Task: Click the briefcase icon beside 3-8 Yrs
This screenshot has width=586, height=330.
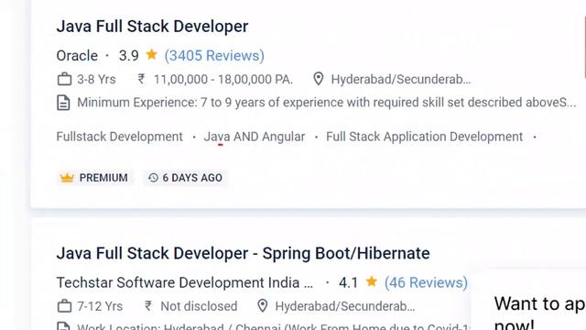Action: 64,80
